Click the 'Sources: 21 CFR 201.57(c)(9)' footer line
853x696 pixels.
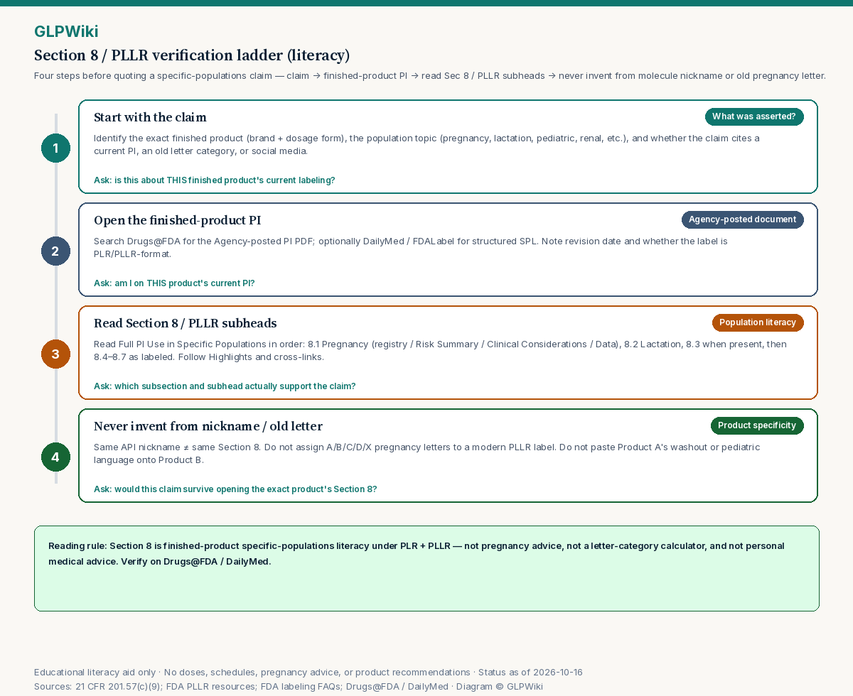click(x=289, y=686)
